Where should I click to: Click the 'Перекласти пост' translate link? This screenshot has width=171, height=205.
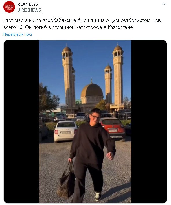click(x=18, y=34)
